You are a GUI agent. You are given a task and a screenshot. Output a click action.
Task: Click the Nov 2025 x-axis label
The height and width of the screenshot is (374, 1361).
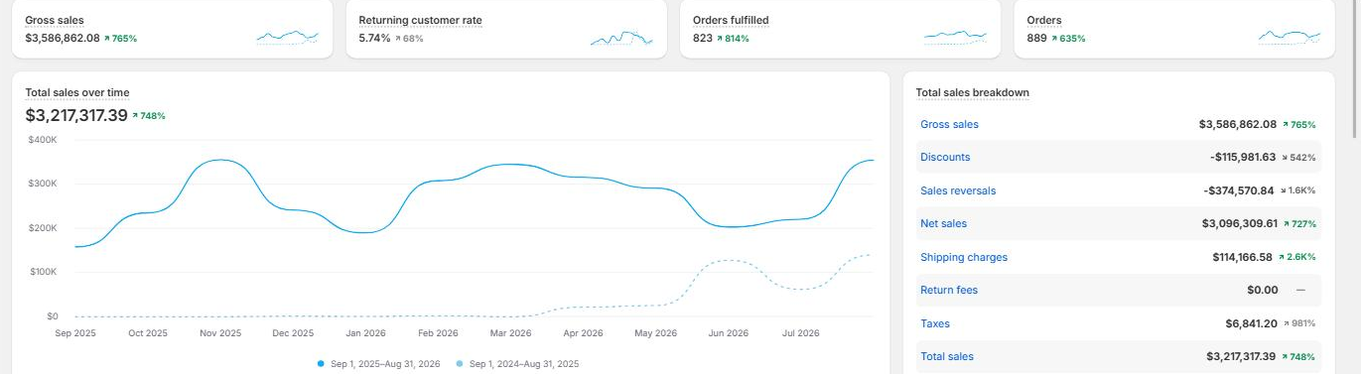click(220, 333)
